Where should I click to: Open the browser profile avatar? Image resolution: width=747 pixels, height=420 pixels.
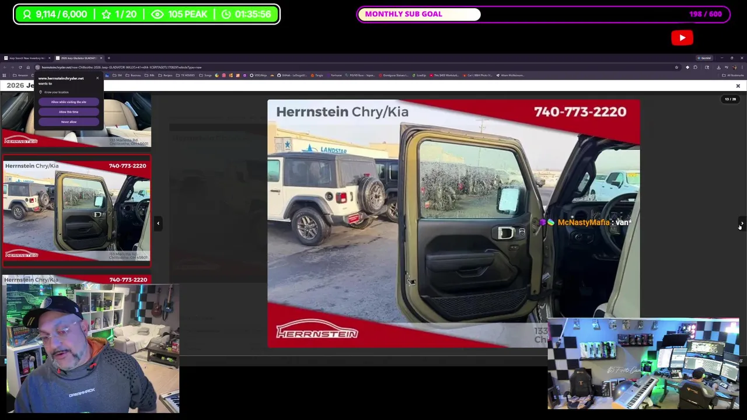pos(734,67)
